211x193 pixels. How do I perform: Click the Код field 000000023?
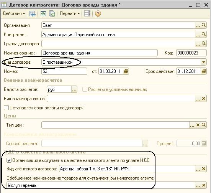[x=191, y=53]
